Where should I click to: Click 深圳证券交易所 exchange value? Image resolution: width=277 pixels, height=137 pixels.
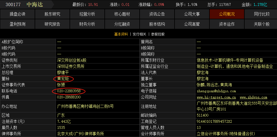71,67
